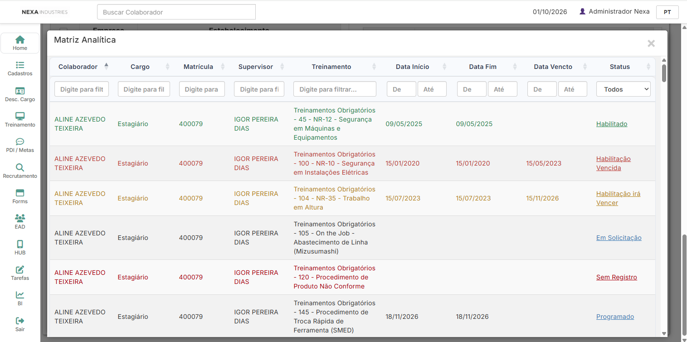
Task: Open the Sem Registro status link
Action: tap(617, 277)
